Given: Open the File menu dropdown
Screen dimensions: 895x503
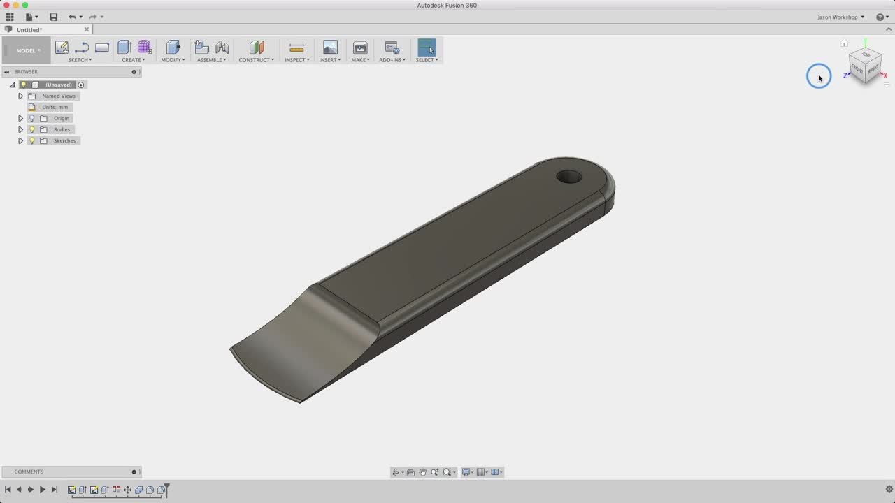Looking at the screenshot, I should [31, 17].
